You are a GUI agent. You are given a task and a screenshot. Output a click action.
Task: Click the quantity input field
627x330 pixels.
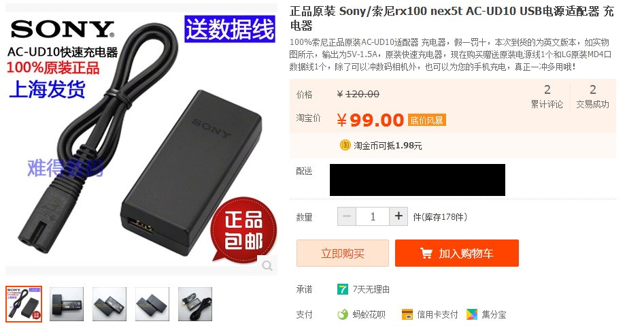pos(373,216)
